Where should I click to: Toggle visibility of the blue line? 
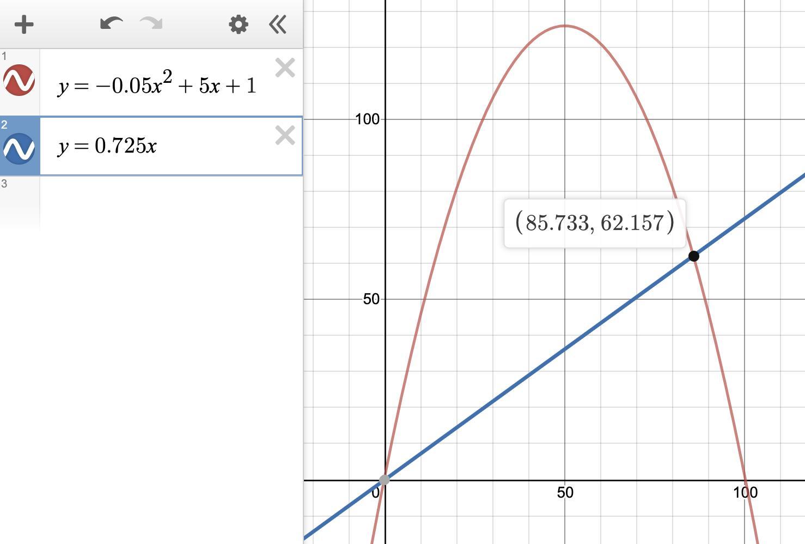pos(19,148)
